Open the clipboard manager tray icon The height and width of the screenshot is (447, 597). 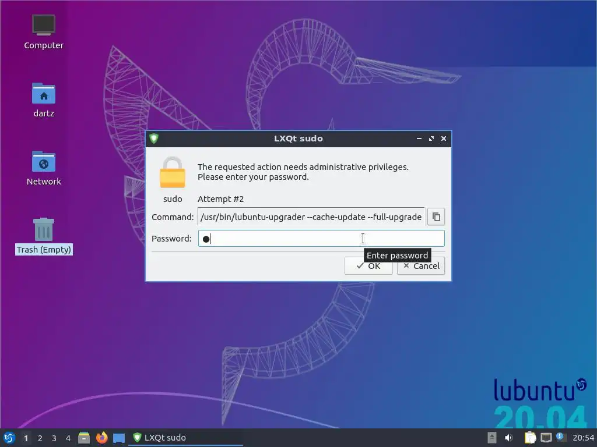tap(530, 438)
